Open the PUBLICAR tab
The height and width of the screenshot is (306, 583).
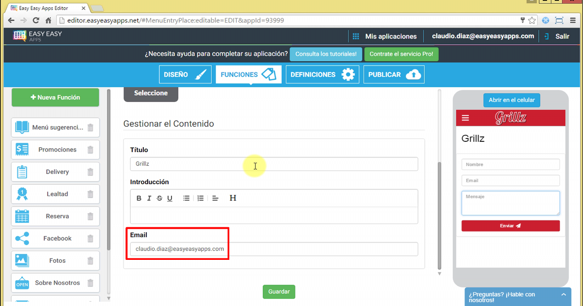[x=394, y=75]
